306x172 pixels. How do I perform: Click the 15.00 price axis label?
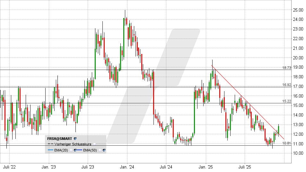(298, 105)
